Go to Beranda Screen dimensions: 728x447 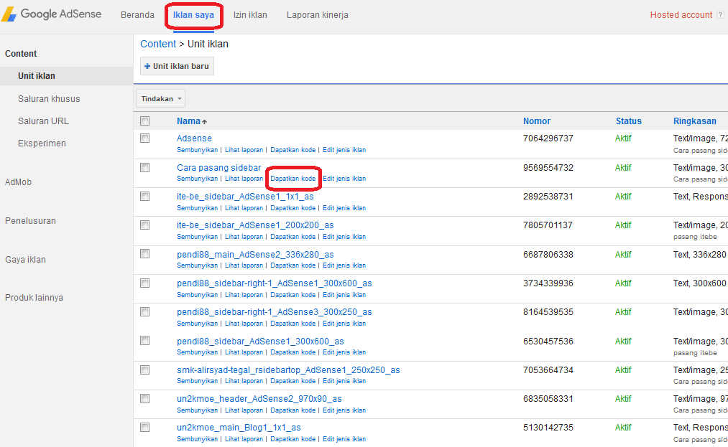pyautogui.click(x=137, y=14)
